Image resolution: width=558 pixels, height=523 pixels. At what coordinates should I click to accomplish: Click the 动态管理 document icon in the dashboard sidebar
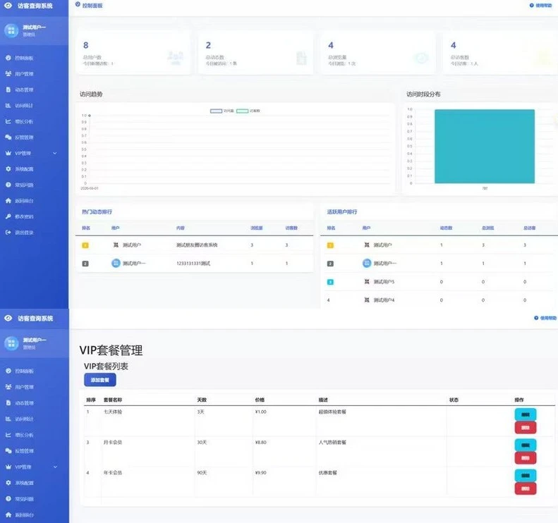click(x=8, y=90)
